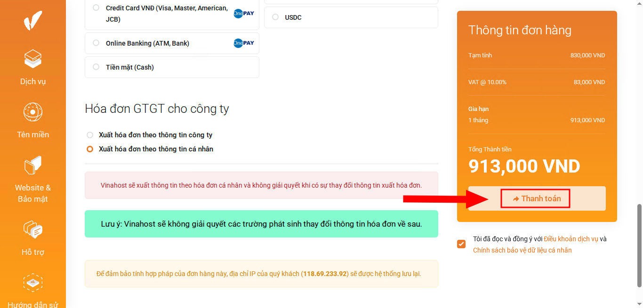643x308 pixels.
Task: Click the Website & Bảo mật shield icon
Action: coord(32,165)
